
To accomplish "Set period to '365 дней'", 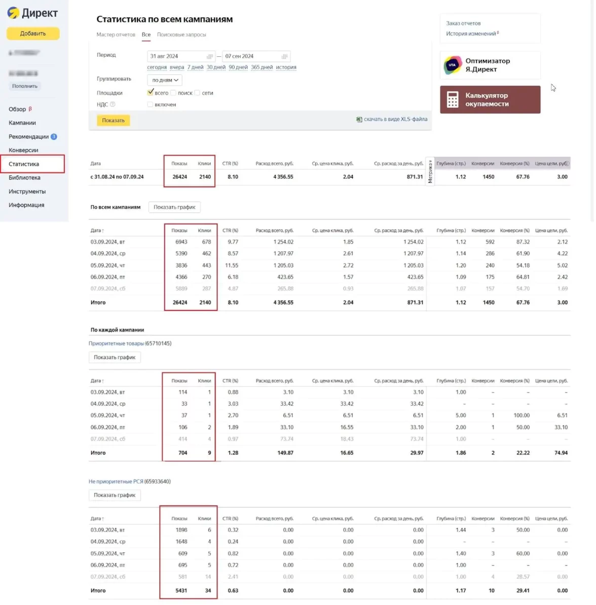I will pos(262,67).
